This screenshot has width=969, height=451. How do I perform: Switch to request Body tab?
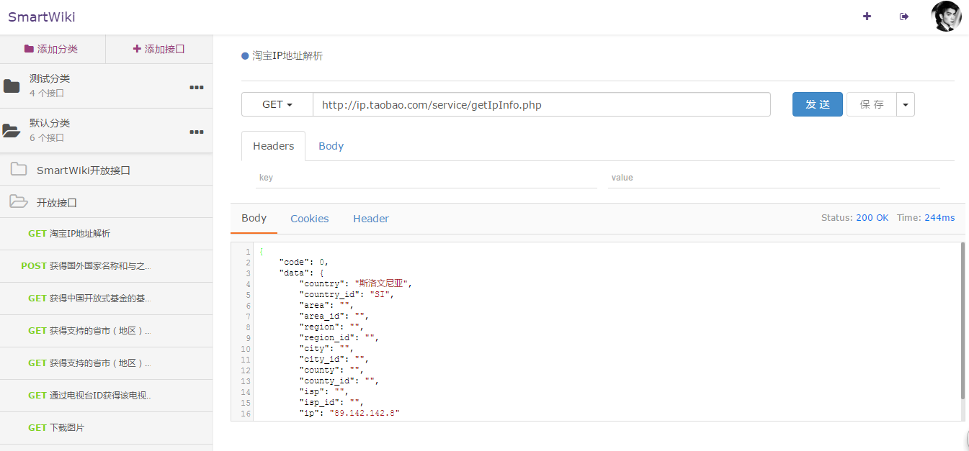coord(331,146)
